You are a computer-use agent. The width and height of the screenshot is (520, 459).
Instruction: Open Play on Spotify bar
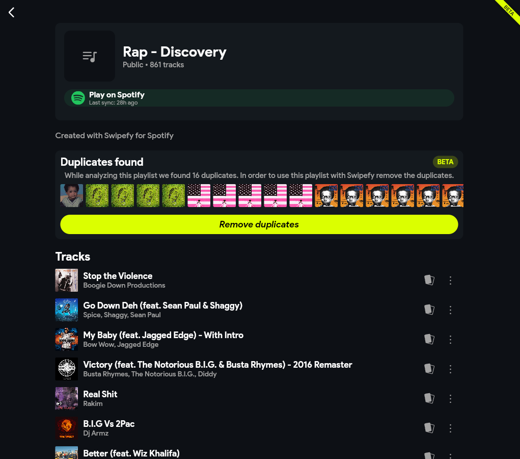[x=259, y=98]
